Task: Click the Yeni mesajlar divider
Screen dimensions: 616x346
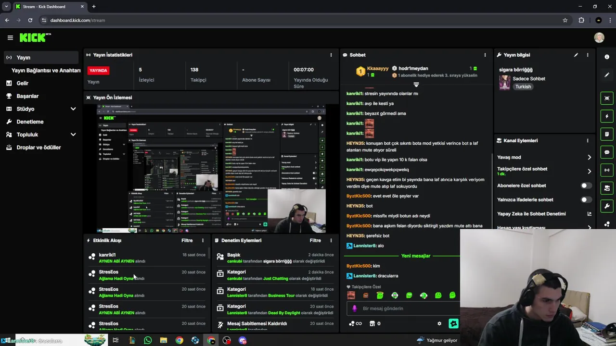Action: [415, 256]
